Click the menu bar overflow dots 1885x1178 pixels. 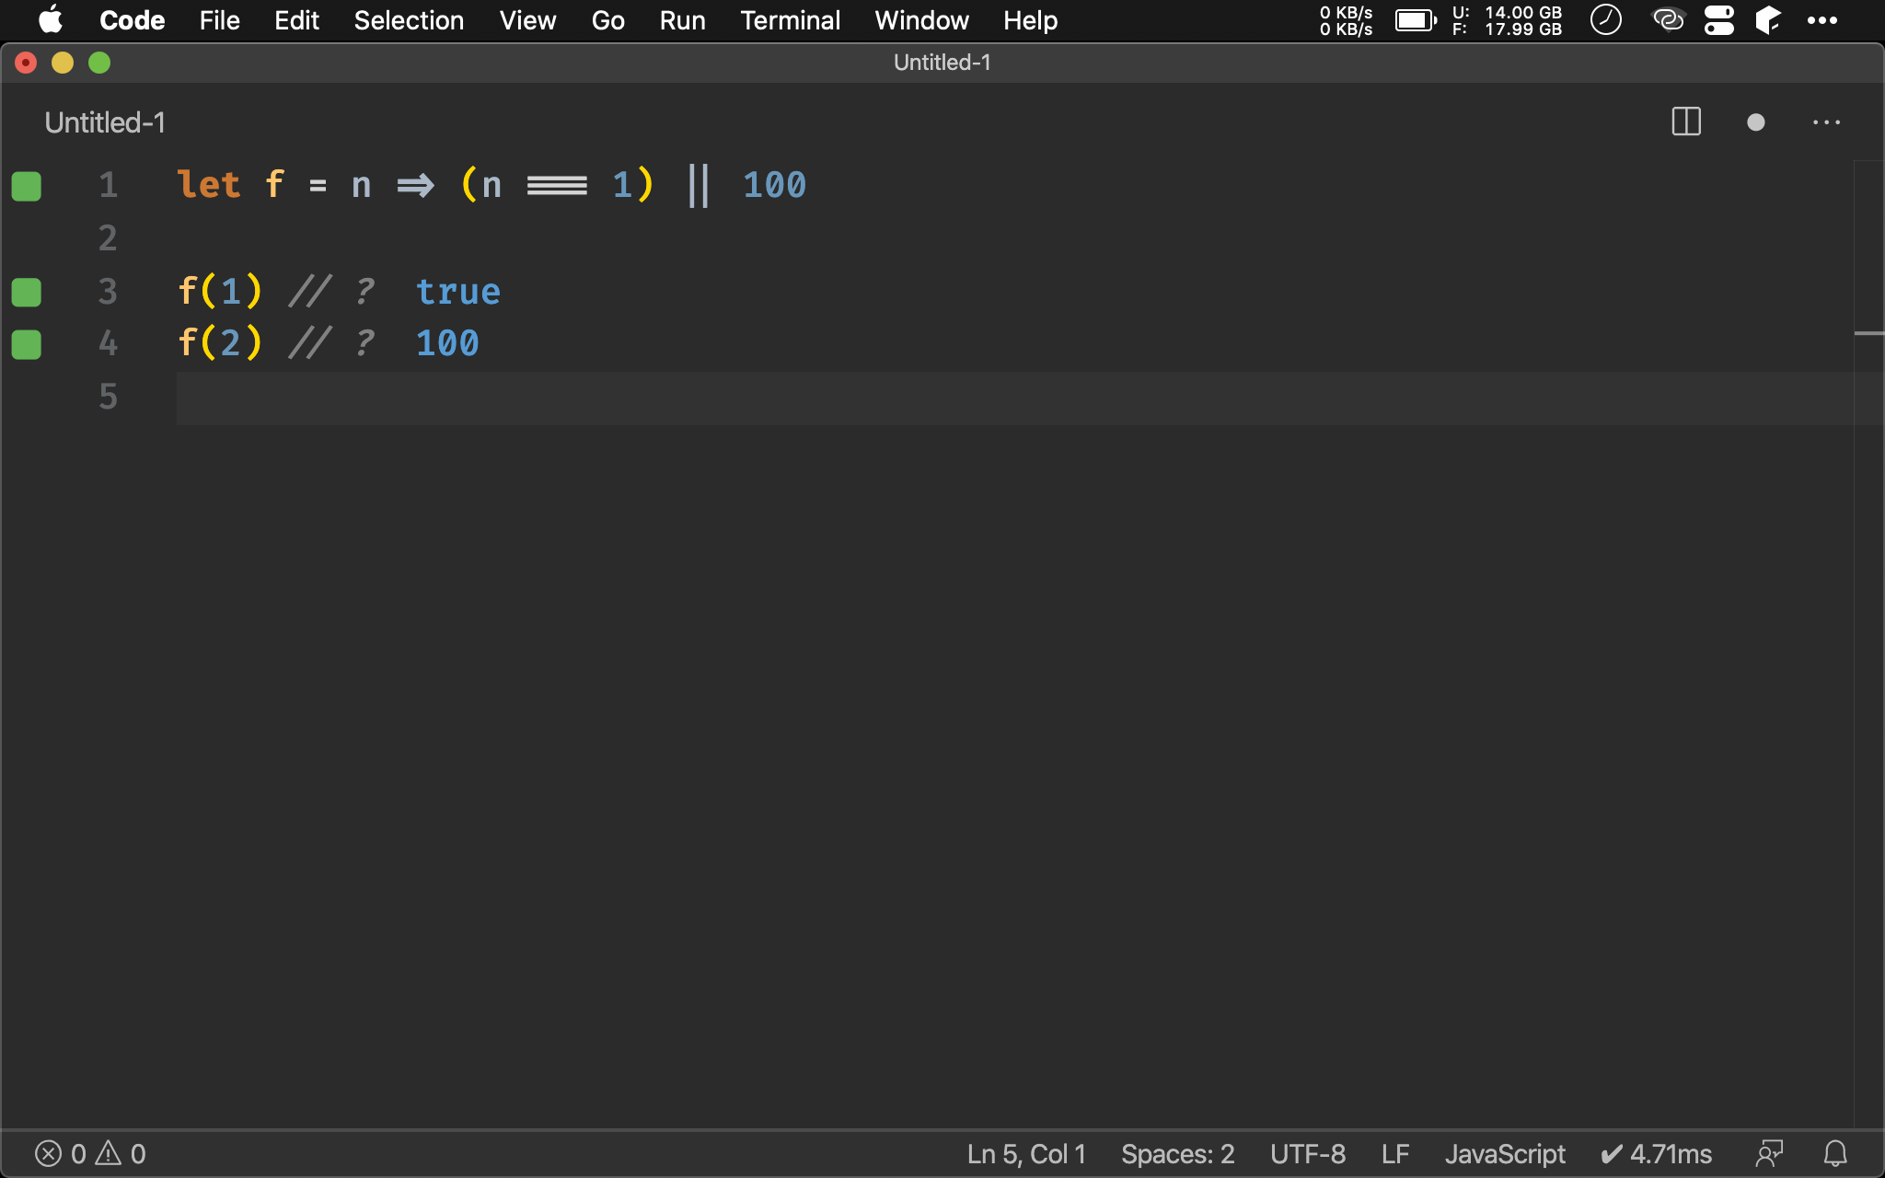(x=1822, y=20)
